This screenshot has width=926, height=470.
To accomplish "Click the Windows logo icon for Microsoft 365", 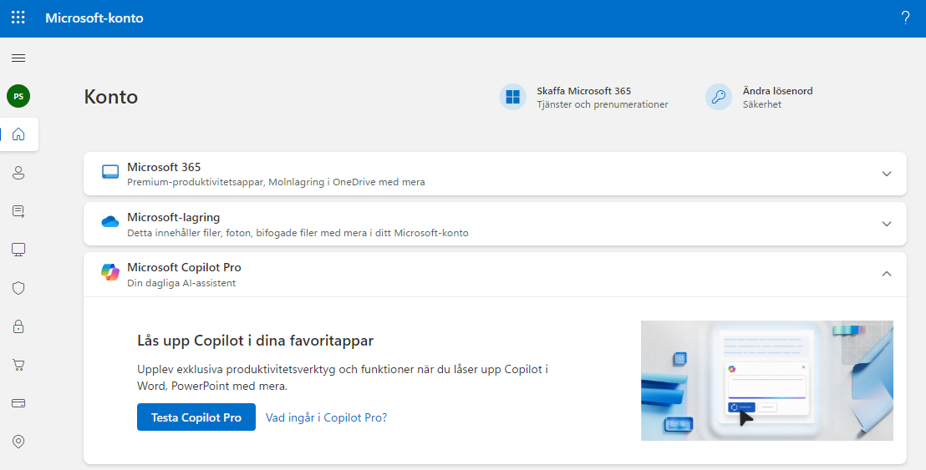I will (512, 97).
